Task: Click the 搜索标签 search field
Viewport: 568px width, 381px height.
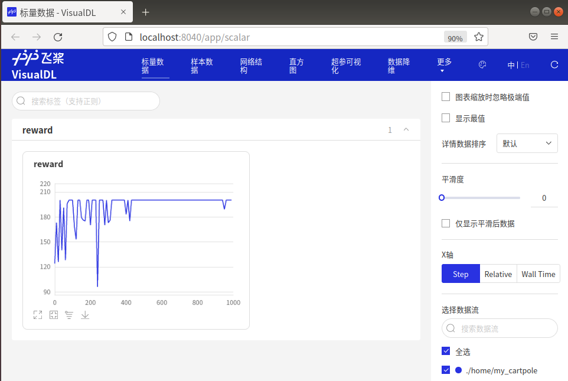Action: tap(86, 101)
